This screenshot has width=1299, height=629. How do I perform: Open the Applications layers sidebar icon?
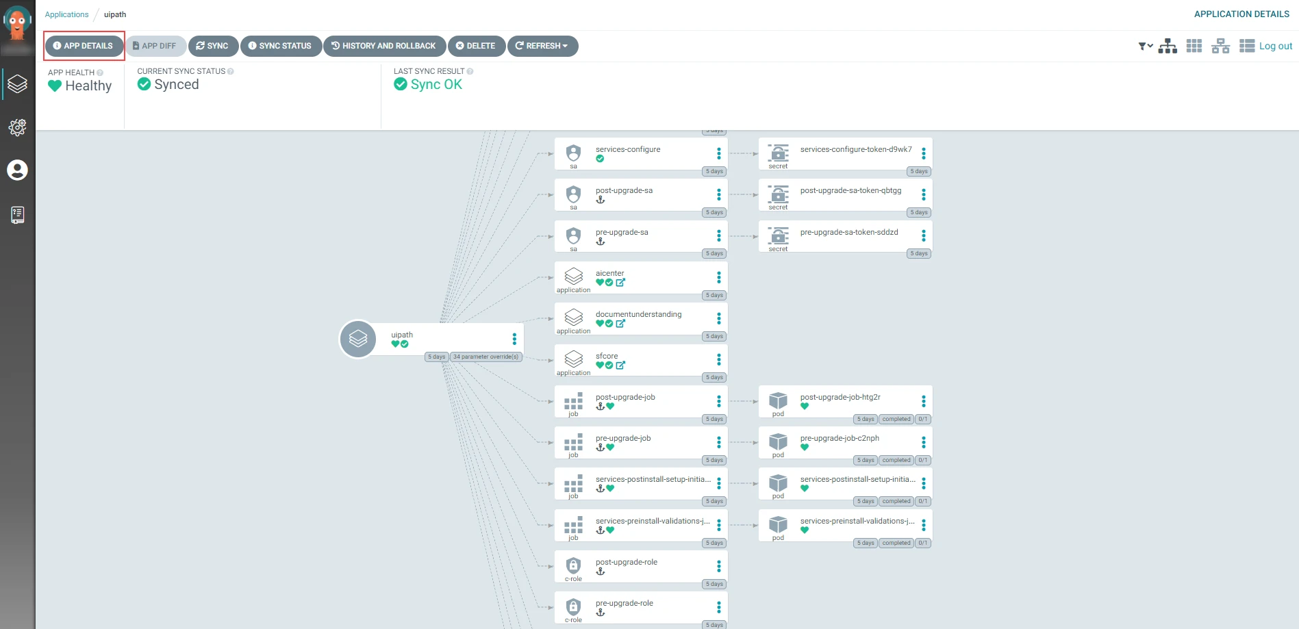17,84
